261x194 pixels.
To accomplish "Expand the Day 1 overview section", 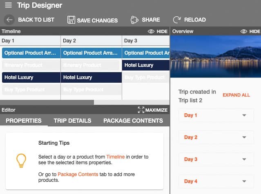I will point(244,115).
